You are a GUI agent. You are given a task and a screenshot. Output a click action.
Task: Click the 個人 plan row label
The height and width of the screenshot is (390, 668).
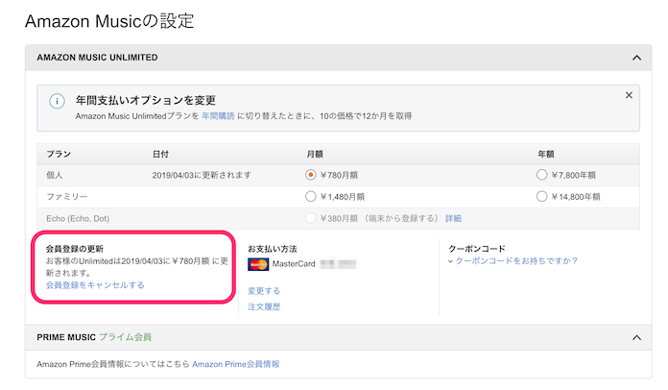[55, 175]
